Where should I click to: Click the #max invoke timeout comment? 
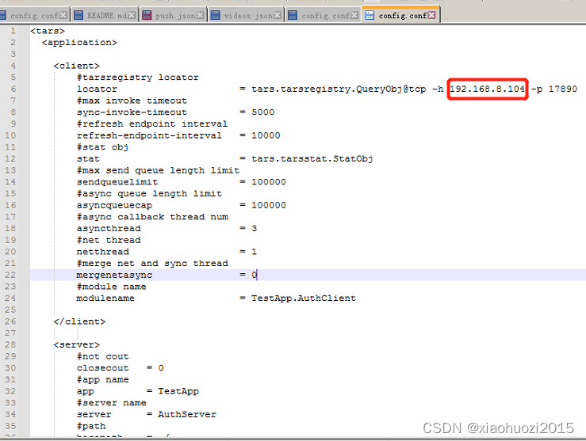coord(132,101)
